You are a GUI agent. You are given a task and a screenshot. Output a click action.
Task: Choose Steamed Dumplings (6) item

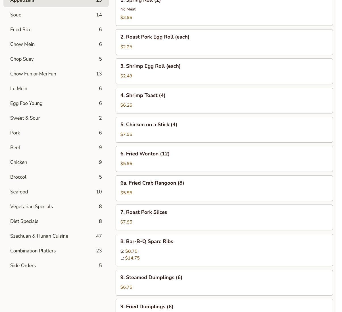coord(224,283)
